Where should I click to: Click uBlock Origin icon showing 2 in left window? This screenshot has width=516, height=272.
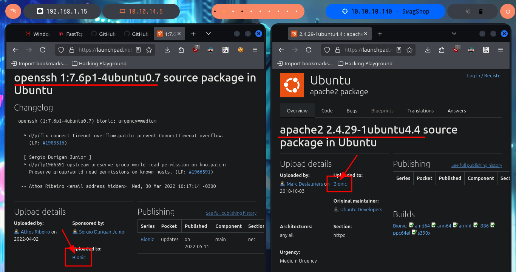coord(196,49)
